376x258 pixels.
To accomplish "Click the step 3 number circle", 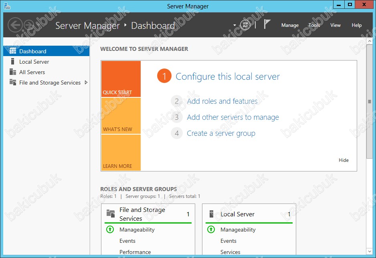I will click(177, 117).
